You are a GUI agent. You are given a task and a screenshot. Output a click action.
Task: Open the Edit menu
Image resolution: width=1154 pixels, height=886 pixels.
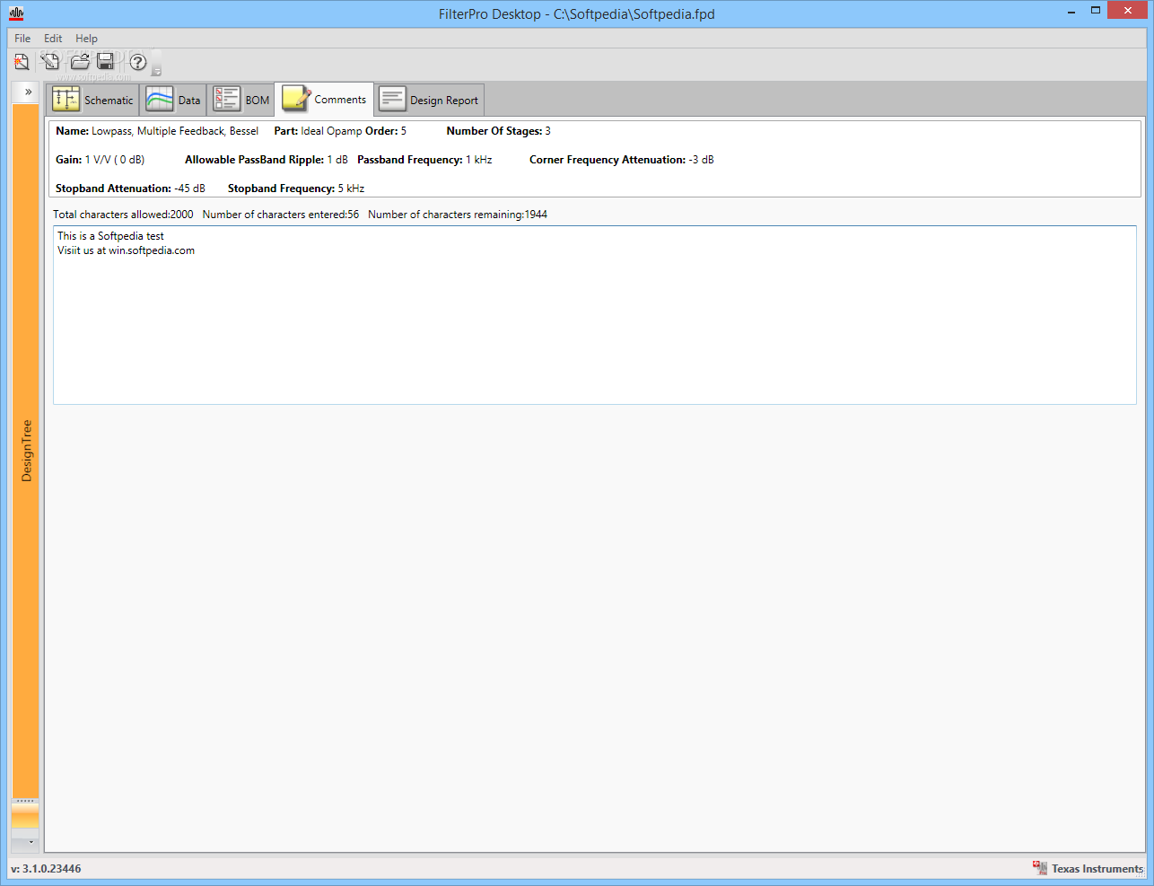(x=53, y=39)
